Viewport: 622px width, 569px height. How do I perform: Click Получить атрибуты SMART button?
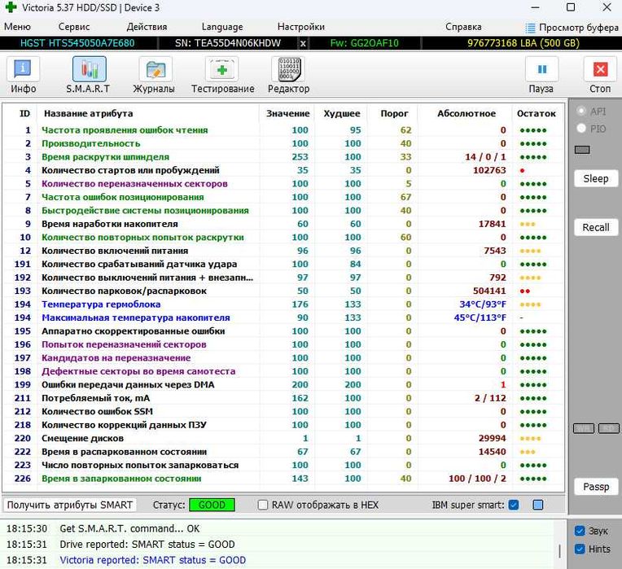coord(70,505)
